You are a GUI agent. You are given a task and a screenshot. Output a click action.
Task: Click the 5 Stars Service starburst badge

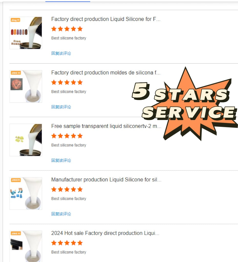185,104
